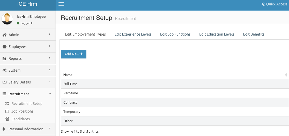289x136 pixels.
Task: Click the Employees group icon
Action: coord(4,47)
